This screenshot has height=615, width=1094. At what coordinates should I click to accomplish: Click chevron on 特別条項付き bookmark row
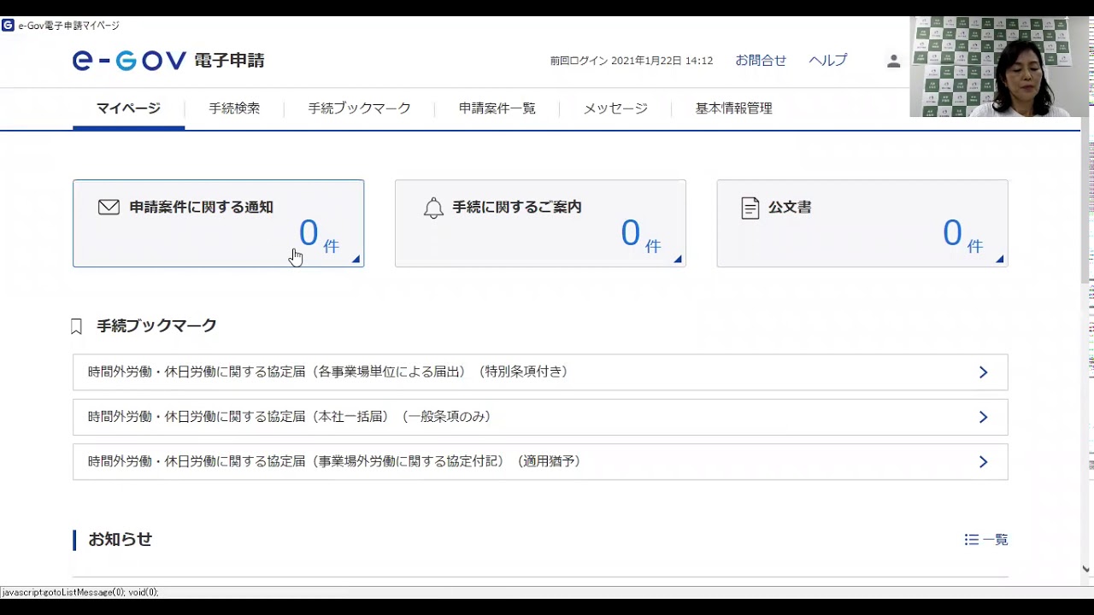pos(983,372)
